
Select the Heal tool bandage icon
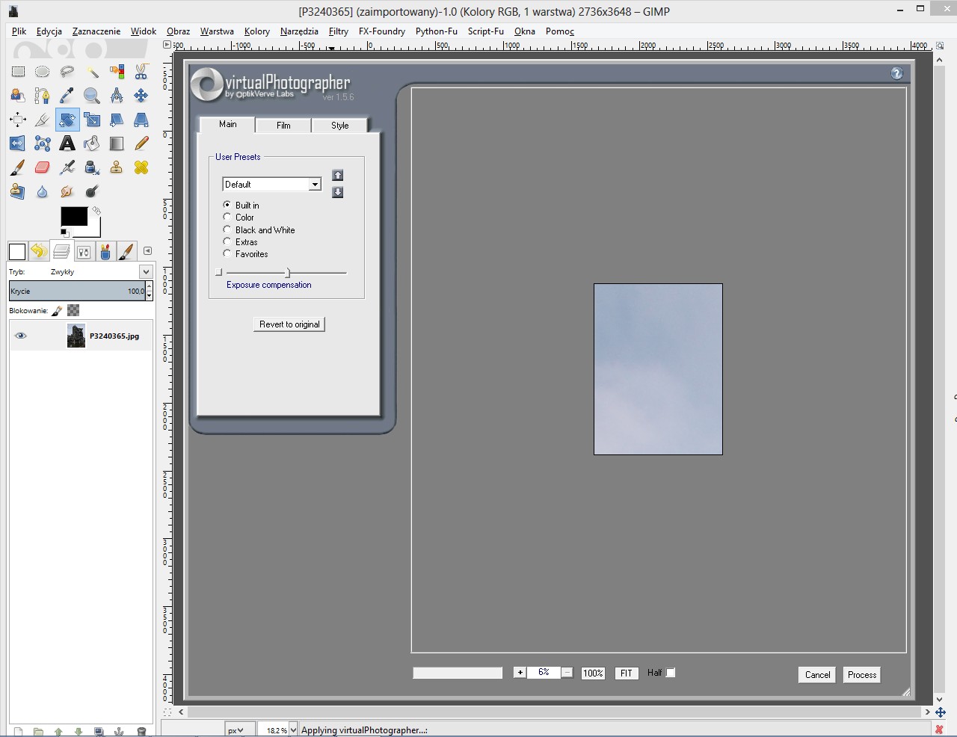coord(141,167)
